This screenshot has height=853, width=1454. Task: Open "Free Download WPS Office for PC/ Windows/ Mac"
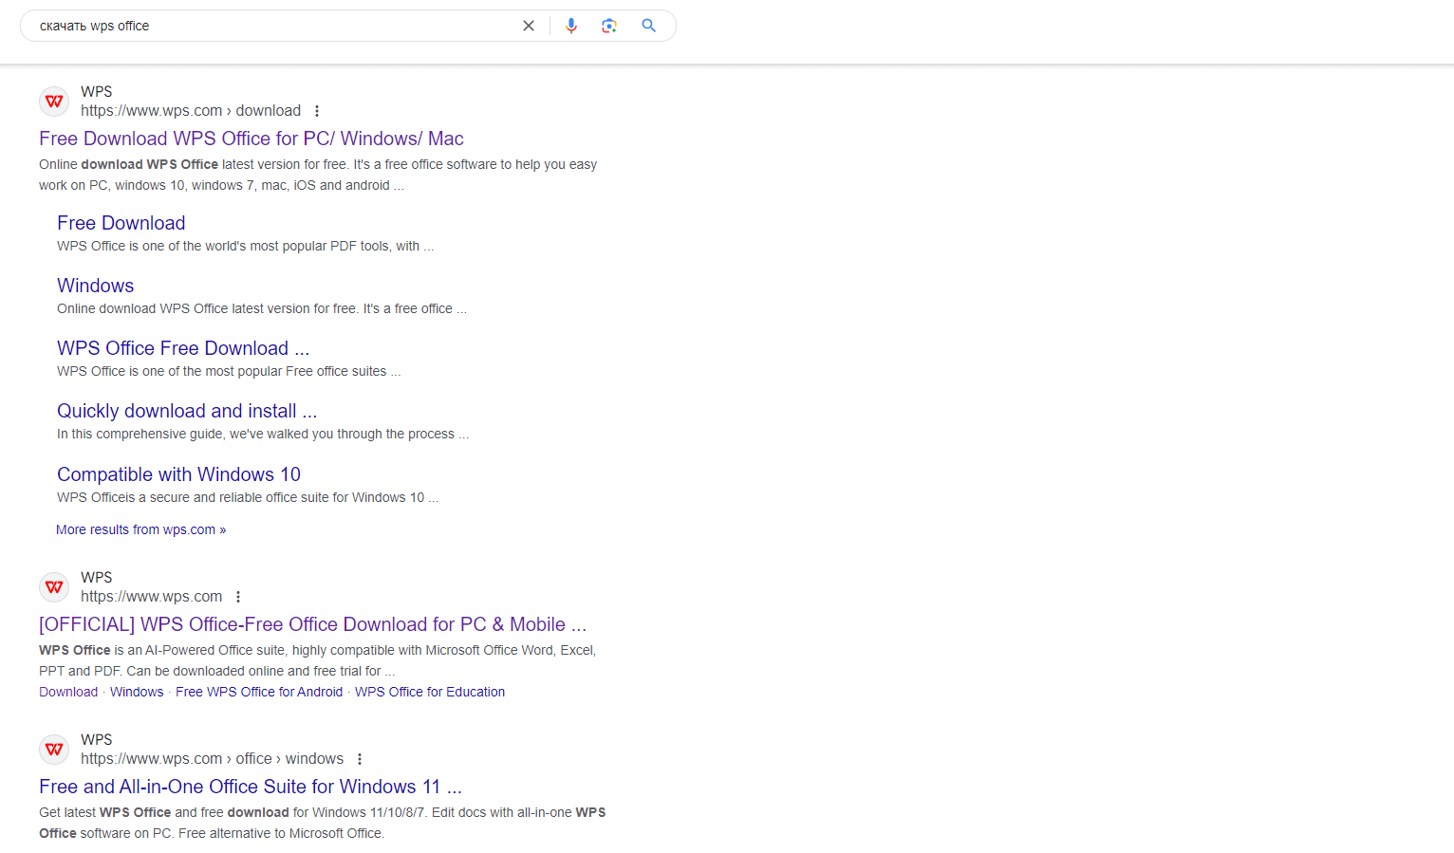point(251,139)
